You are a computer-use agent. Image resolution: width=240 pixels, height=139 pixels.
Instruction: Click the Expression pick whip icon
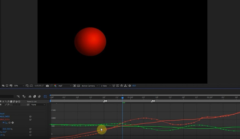[10, 123]
